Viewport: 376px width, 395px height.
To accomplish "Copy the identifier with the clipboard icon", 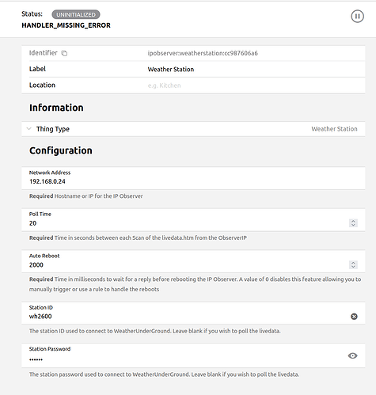I will (x=64, y=53).
